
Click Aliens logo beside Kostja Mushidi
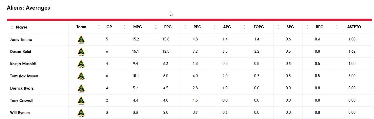click(x=81, y=64)
